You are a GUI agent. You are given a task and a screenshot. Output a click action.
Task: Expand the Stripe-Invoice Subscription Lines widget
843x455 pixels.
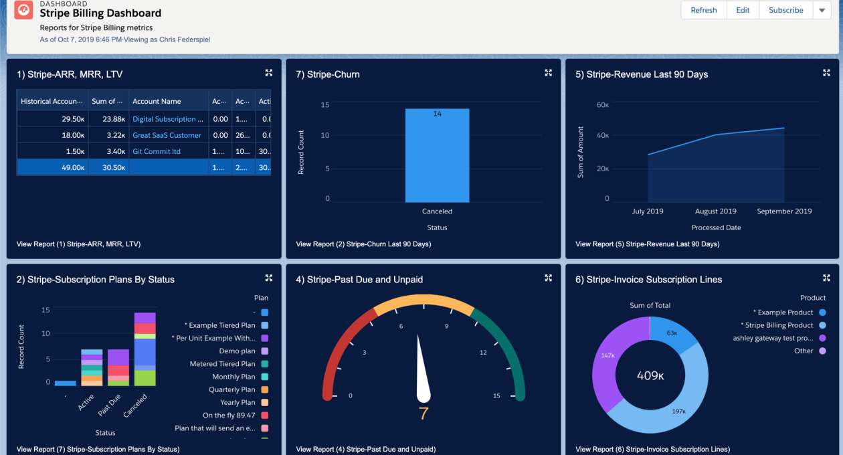coord(826,278)
